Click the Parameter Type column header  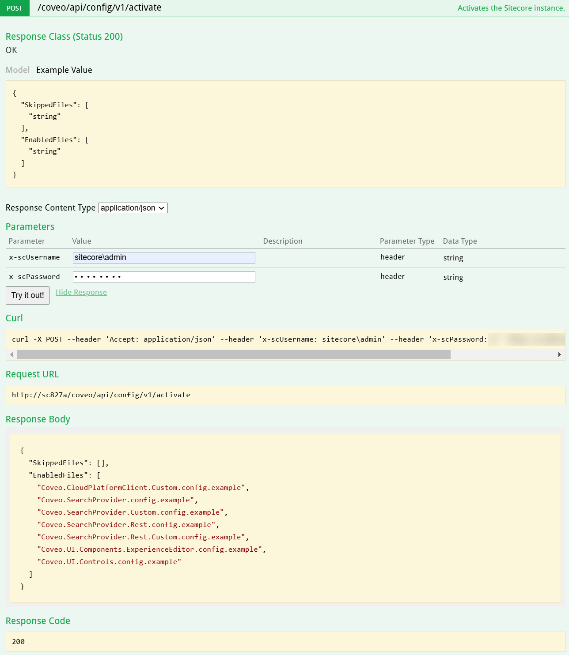(x=407, y=241)
